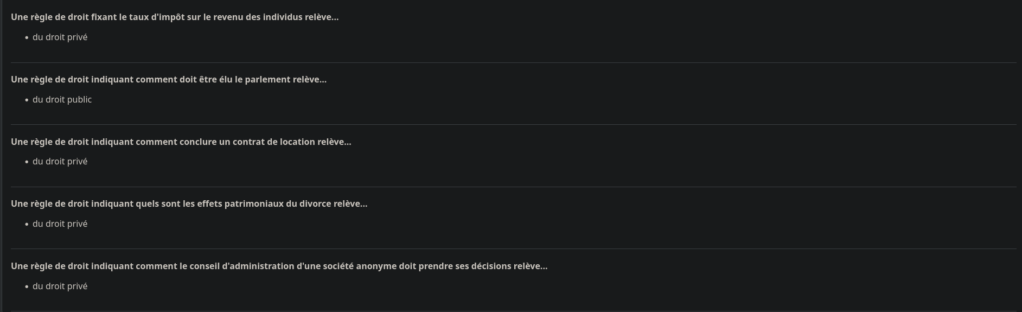Click the bullet under the rental contract question
The height and width of the screenshot is (312, 1022).
point(27,162)
